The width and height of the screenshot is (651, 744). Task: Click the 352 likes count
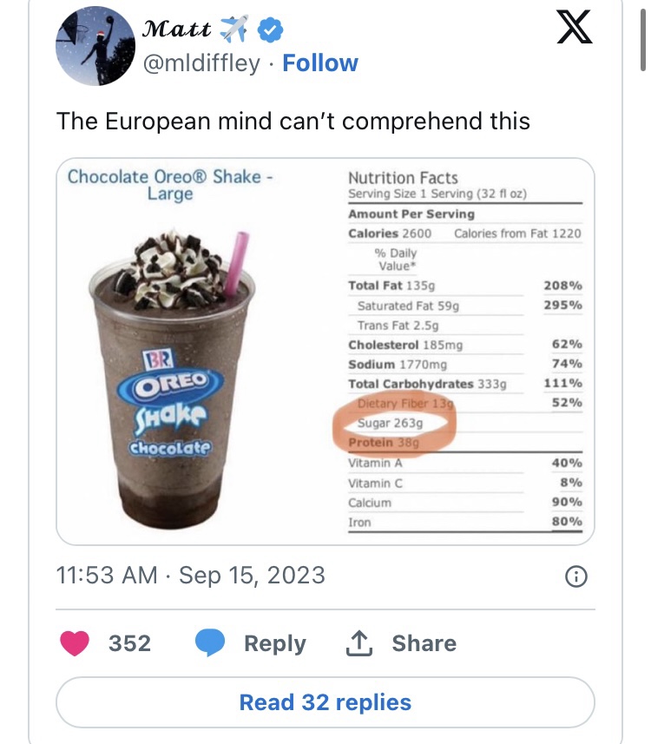[129, 643]
